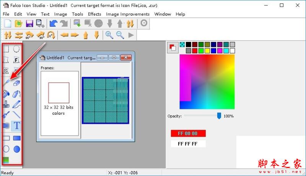Viewport: 306px width, 176px height.
Task: Select the outlined rectangle shape tool
Action: tap(6, 138)
